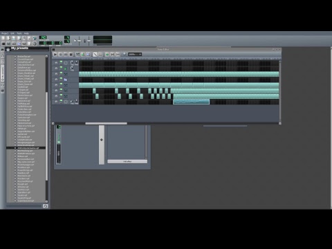This screenshot has width=332, height=249.
Task: Toggle the FX Mixer window icon
Action: [x=24, y=44]
